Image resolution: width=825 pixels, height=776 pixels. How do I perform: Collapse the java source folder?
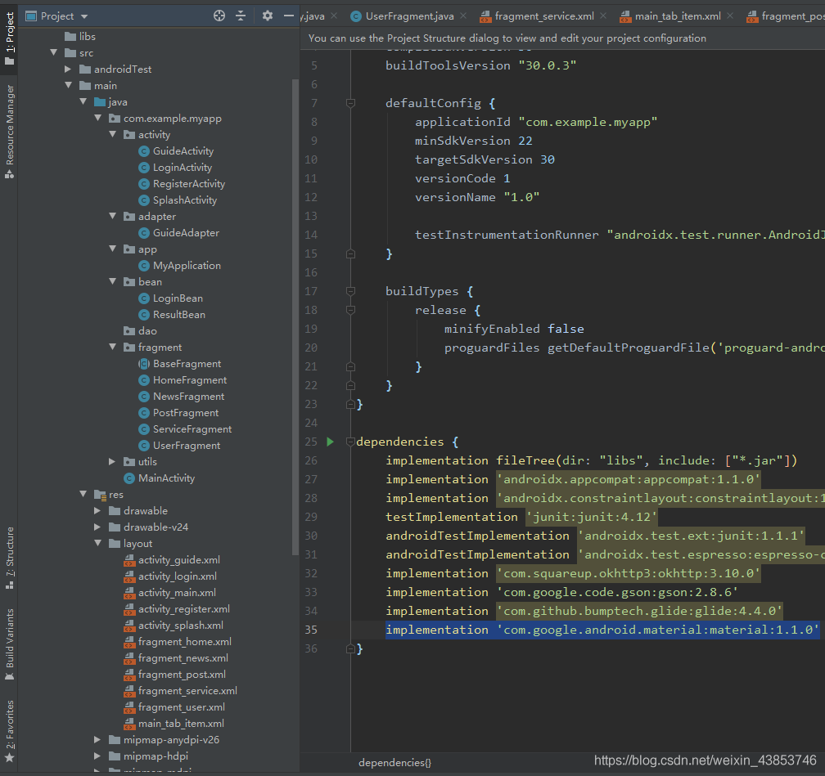(83, 101)
